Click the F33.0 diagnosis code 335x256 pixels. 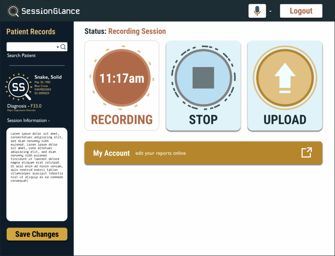tap(36, 106)
